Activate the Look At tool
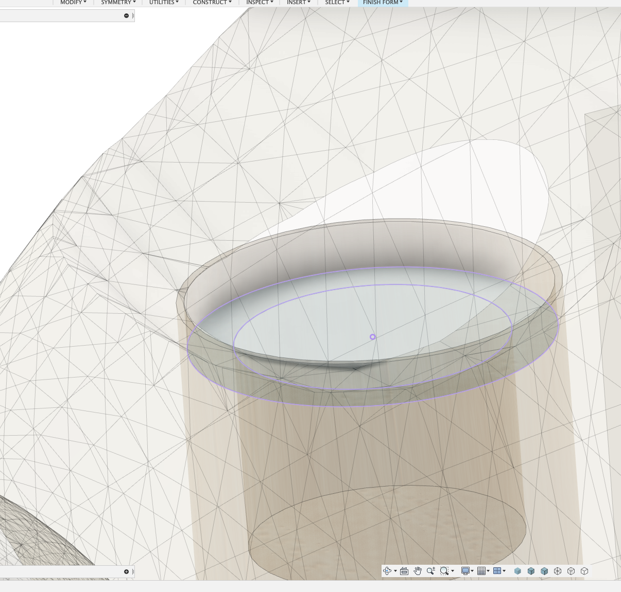Viewport: 621px width, 592px height. click(x=404, y=570)
